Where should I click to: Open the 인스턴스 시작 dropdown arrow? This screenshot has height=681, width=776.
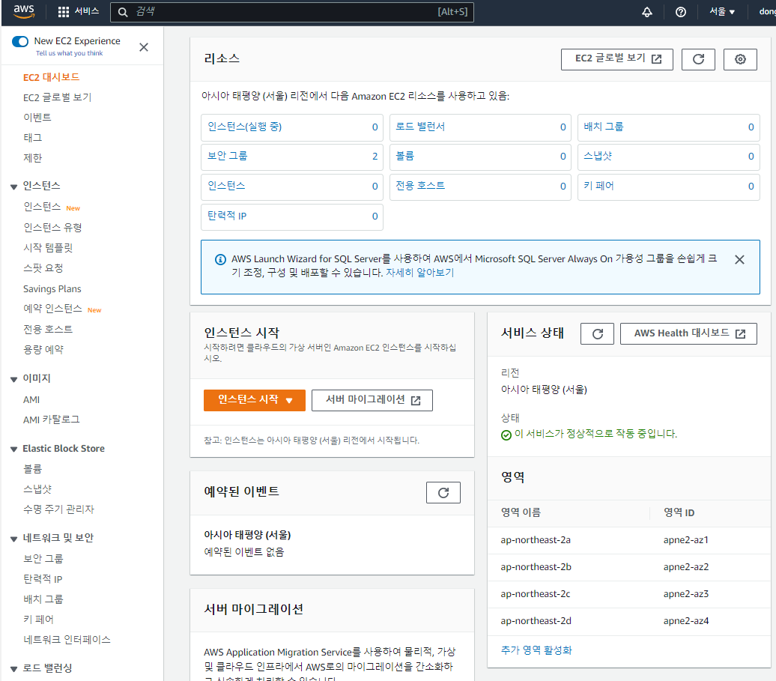(x=289, y=400)
